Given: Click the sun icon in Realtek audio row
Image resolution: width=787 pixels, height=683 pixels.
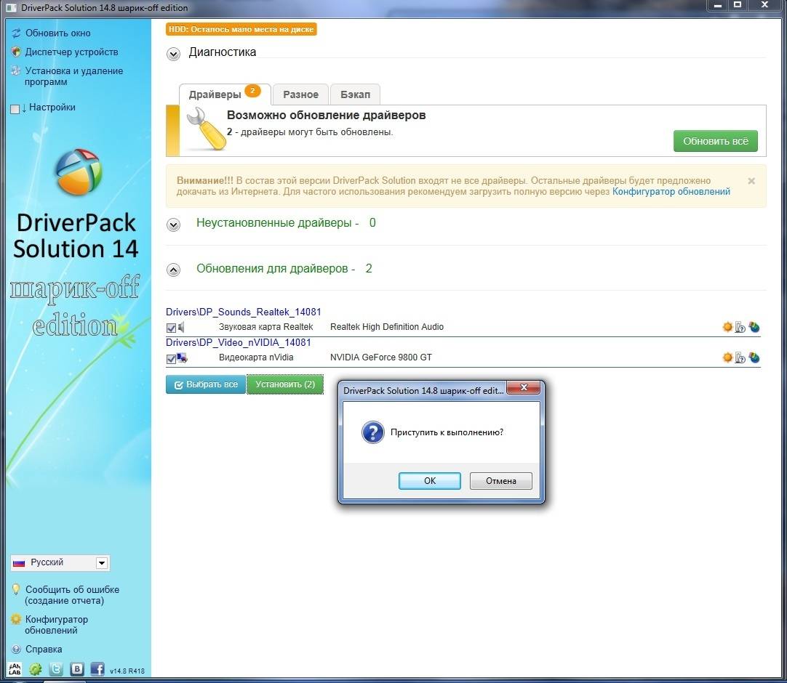Looking at the screenshot, I should 727,327.
